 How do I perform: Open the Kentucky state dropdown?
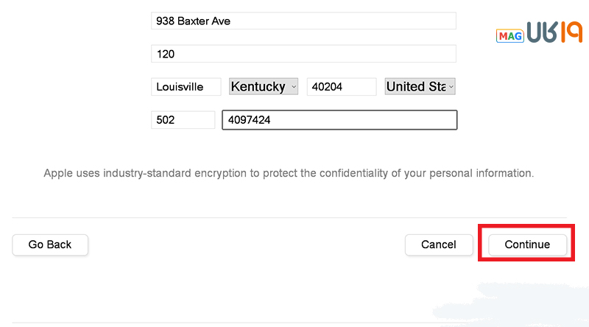[264, 86]
